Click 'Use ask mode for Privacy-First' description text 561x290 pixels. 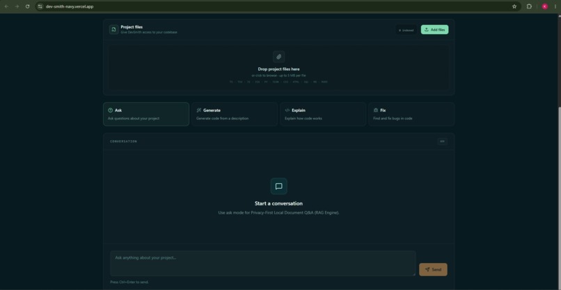278,212
